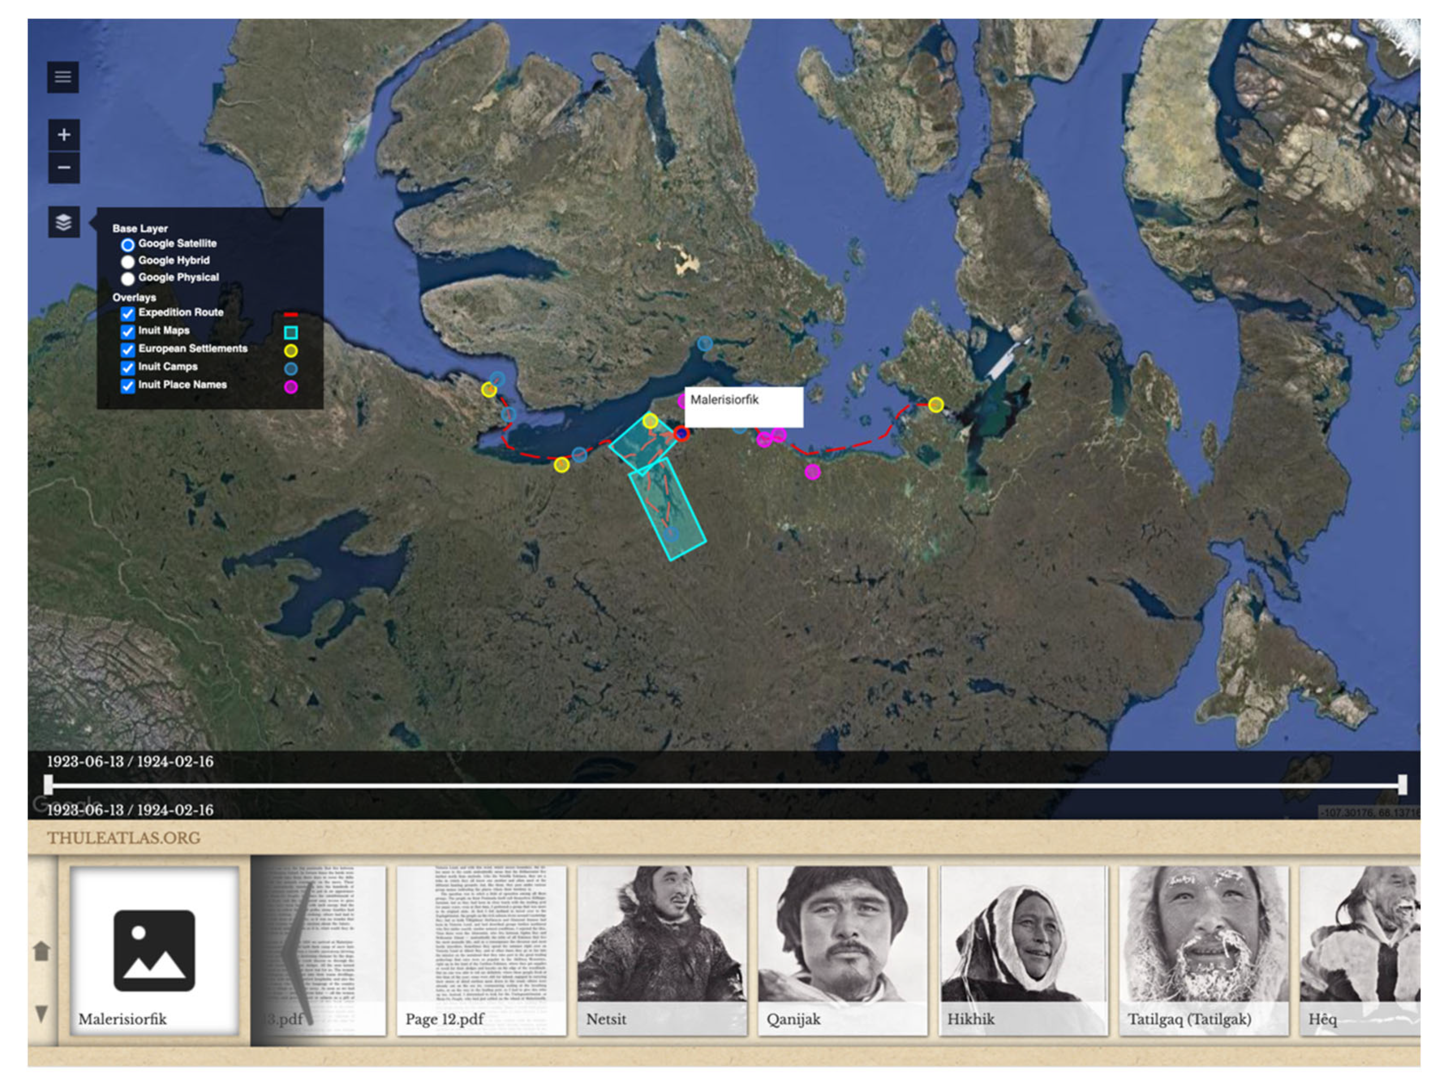Select Google Hybrid base layer
Screen dimensions: 1444x1085
(x=128, y=262)
